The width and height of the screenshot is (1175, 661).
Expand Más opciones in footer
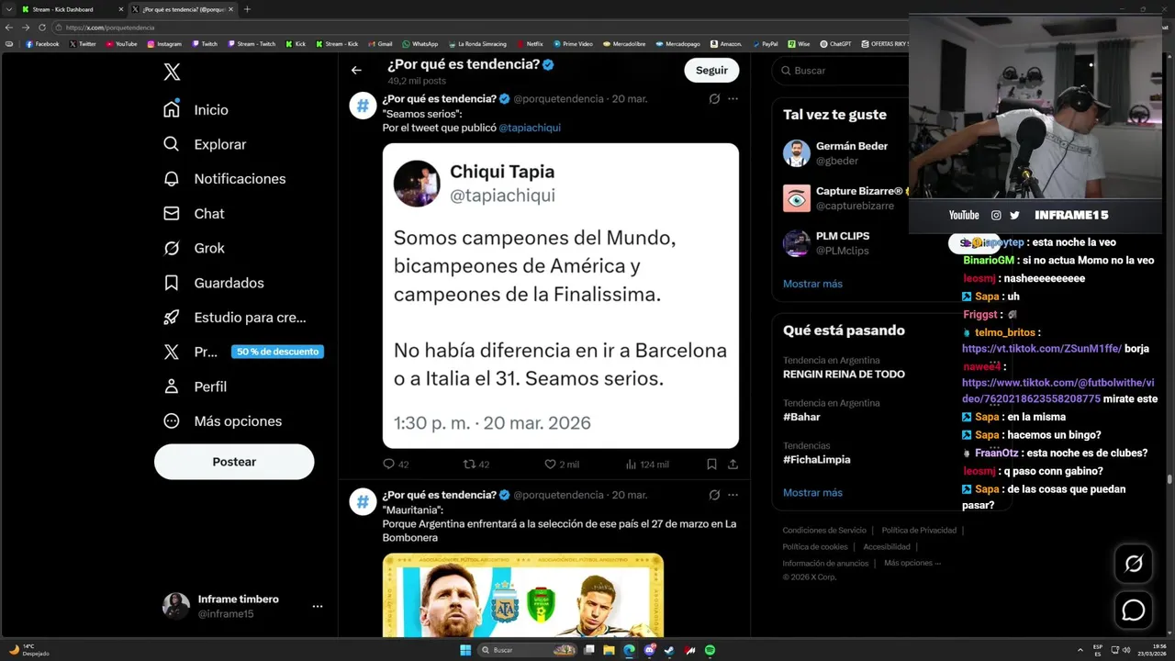(912, 564)
